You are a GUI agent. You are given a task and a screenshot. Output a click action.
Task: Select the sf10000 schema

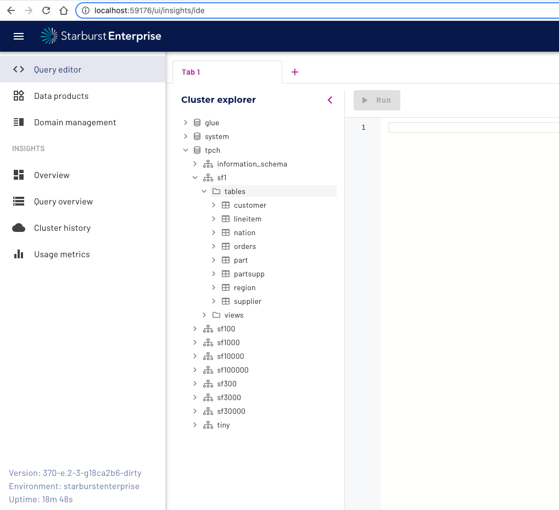231,356
